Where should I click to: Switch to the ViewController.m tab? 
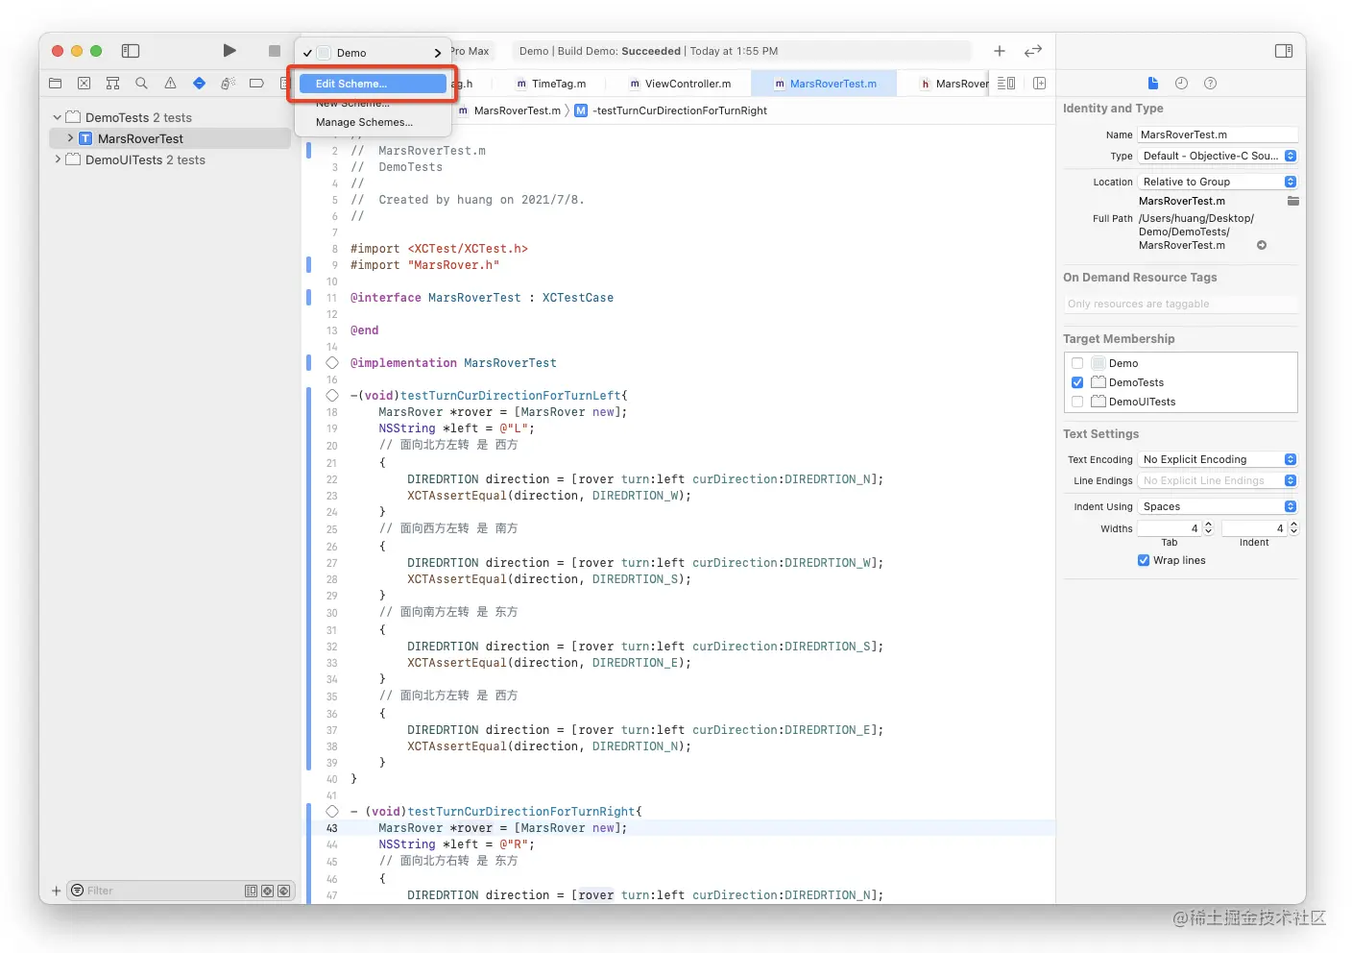(680, 84)
